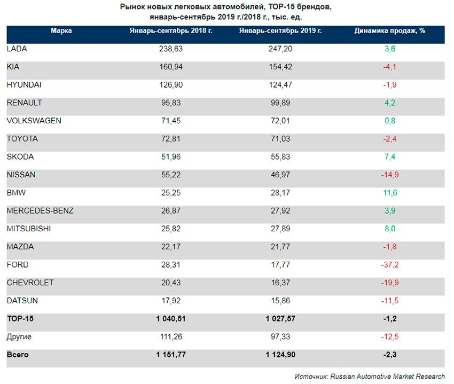
Task: Click TOYOTA 2019 value 71,03
Action: pyautogui.click(x=280, y=139)
